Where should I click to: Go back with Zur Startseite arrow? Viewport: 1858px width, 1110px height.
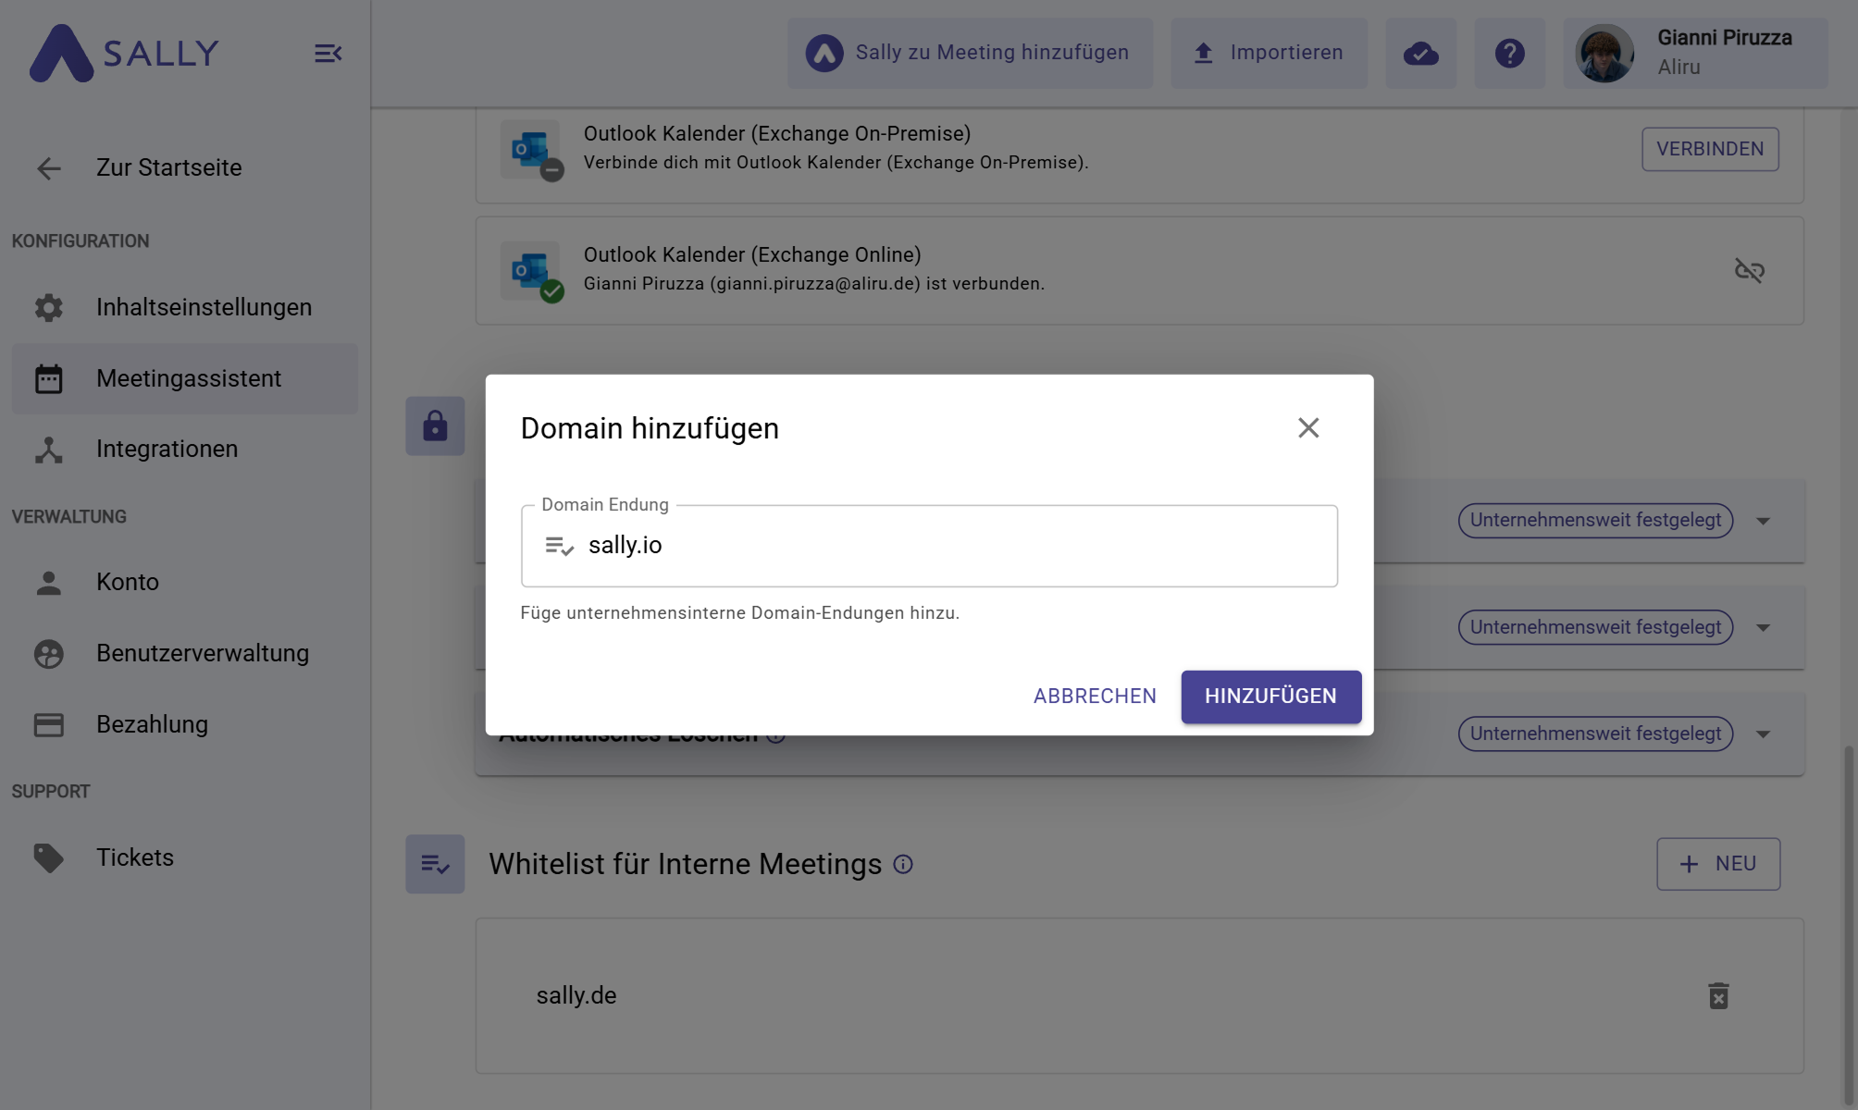[x=48, y=168]
